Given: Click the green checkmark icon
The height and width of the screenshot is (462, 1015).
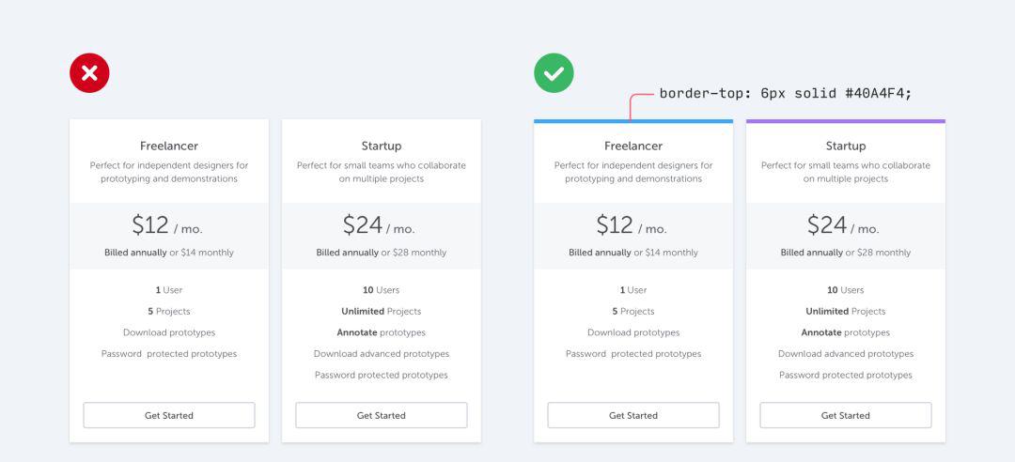Looking at the screenshot, I should [x=554, y=73].
